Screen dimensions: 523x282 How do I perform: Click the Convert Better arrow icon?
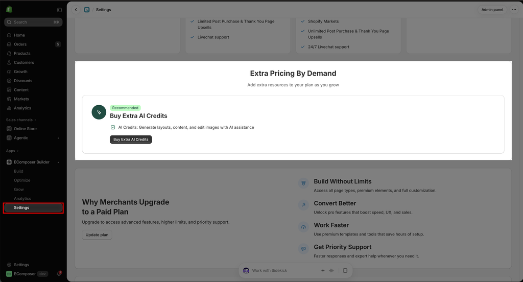303,205
